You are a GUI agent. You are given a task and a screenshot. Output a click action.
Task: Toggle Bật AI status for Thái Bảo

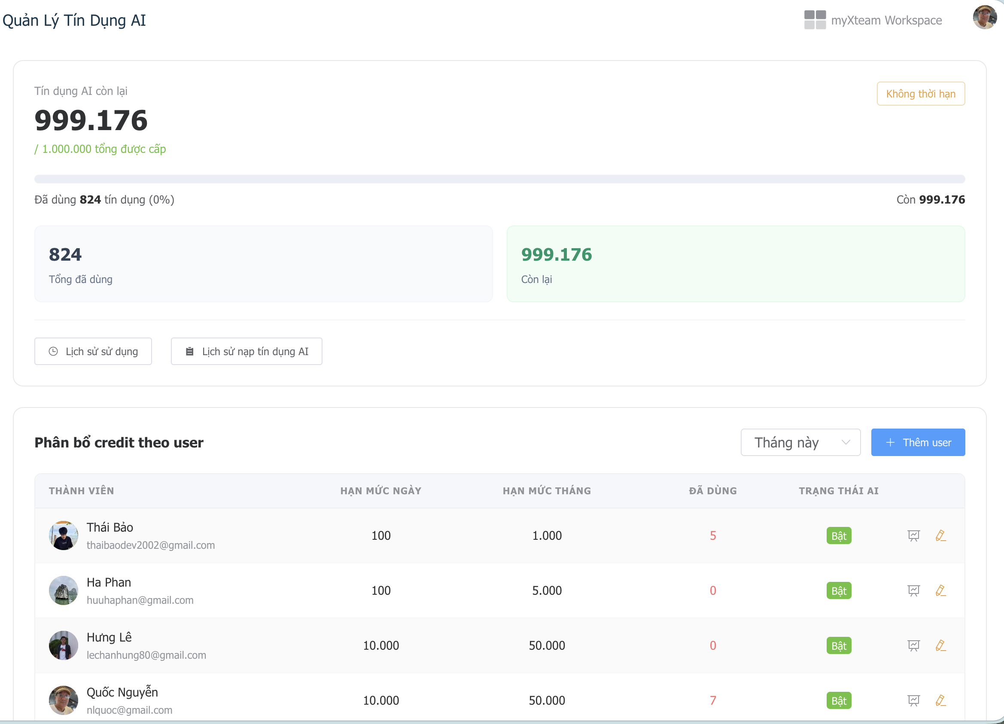tap(839, 535)
